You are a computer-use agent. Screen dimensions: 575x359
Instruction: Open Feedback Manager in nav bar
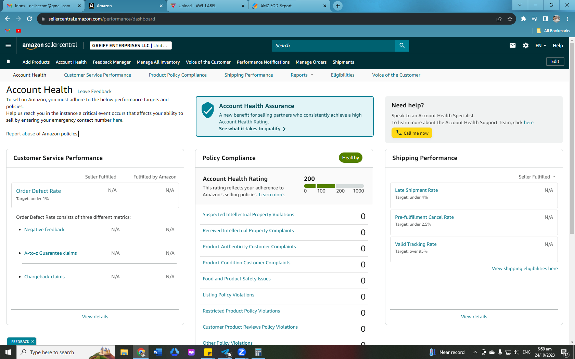point(112,62)
